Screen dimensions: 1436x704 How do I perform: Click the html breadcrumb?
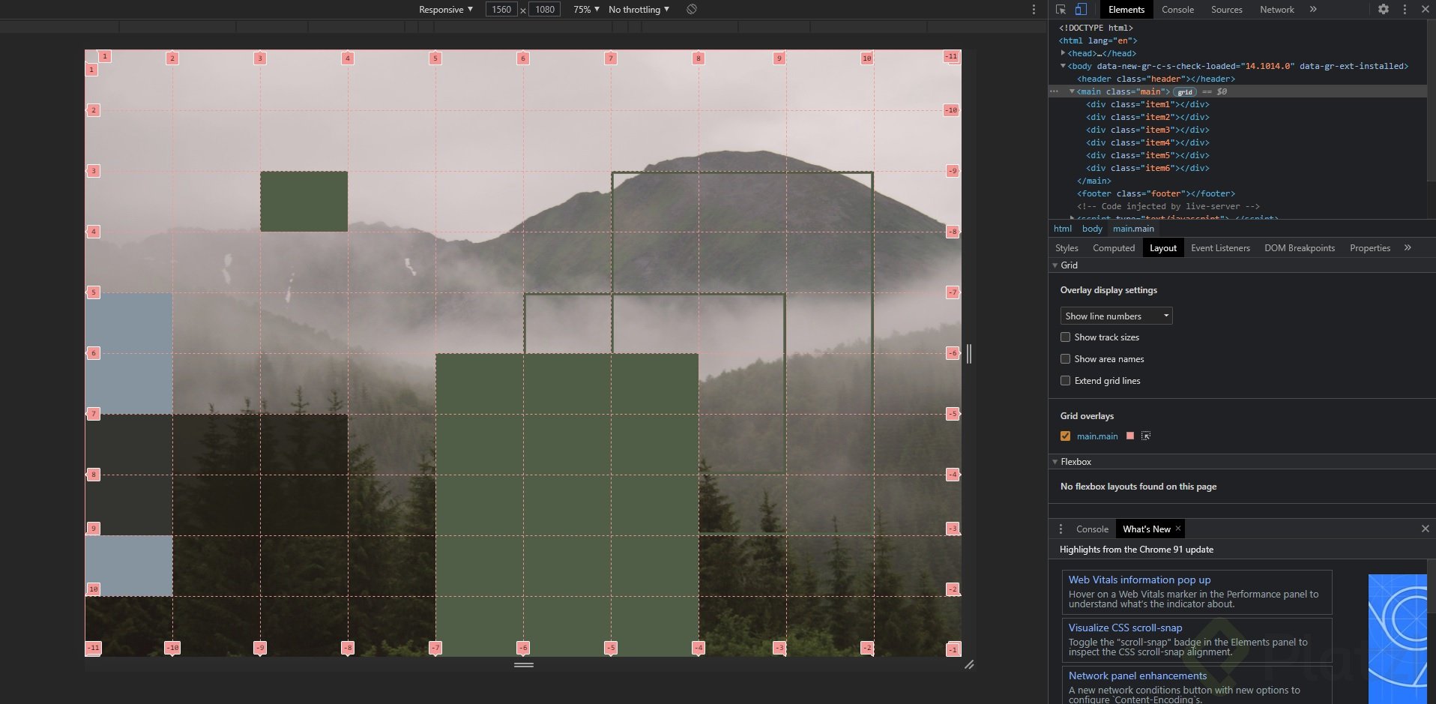tap(1063, 229)
